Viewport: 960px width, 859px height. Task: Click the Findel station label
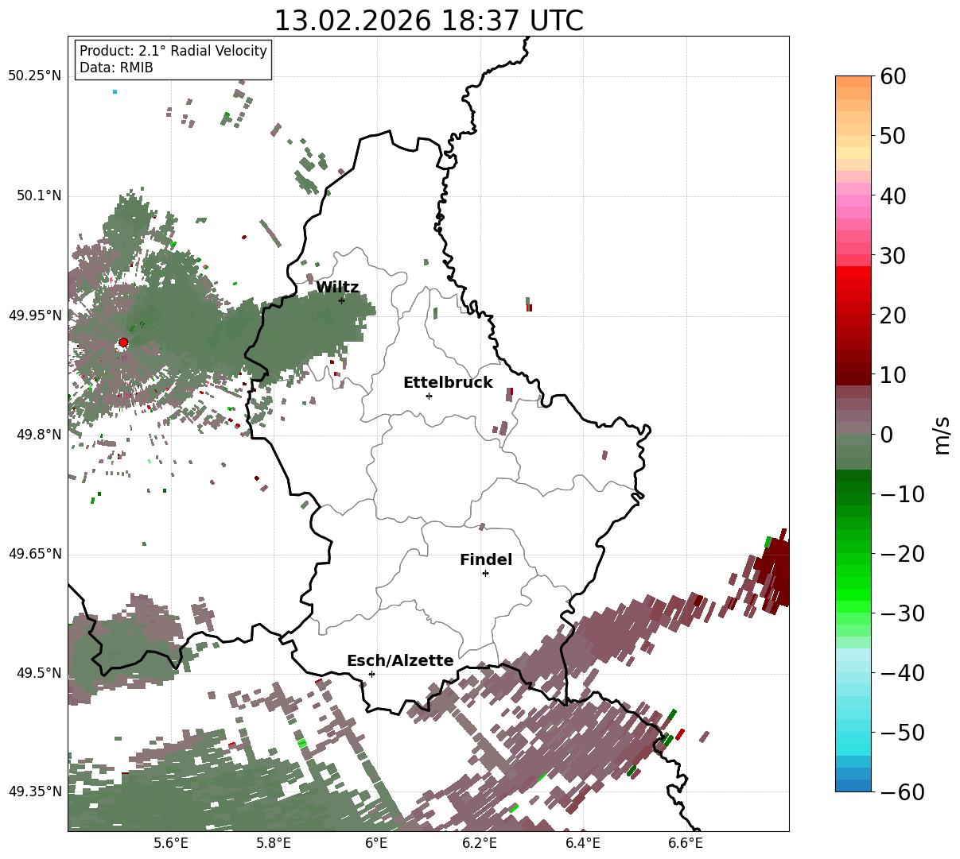(486, 560)
